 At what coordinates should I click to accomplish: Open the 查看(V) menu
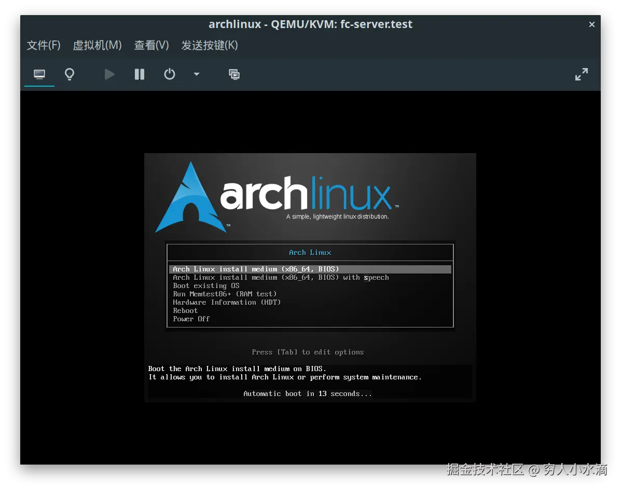[151, 45]
